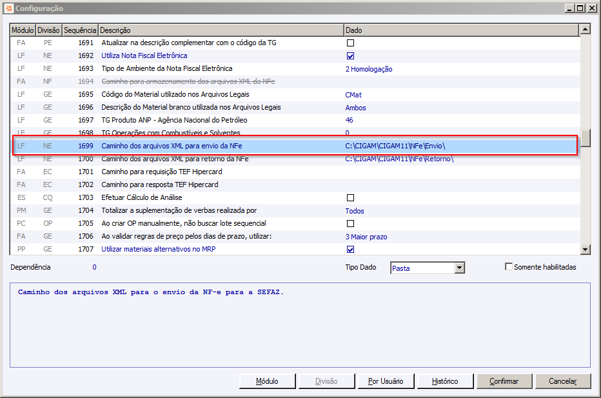Uncheck Utilizar materiais alternativos no MRP checkbox
This screenshot has width=601, height=398.
coord(350,250)
